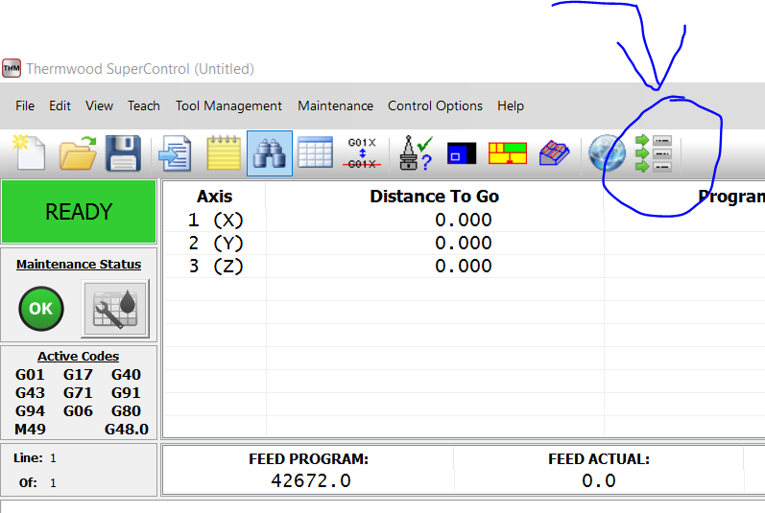The height and width of the screenshot is (513, 765).
Task: Open a program using the folder icon
Action: tap(78, 153)
